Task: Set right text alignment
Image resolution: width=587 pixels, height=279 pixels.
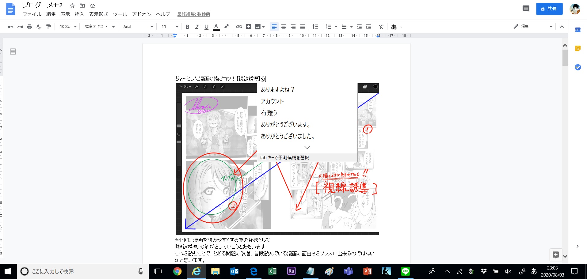Action: (x=293, y=27)
